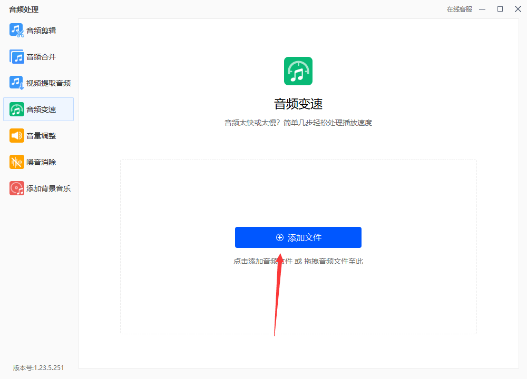The image size is (527, 379).
Task: Click the noise removal waveform icon
Action: pyautogui.click(x=17, y=162)
